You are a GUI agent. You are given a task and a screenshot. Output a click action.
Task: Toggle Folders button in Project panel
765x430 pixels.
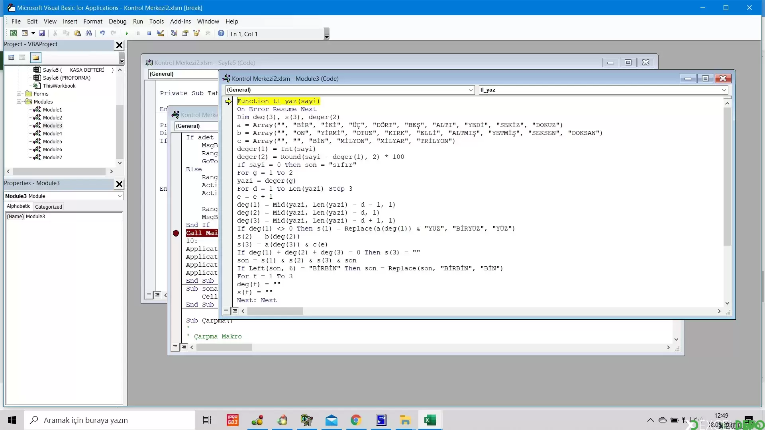point(36,58)
